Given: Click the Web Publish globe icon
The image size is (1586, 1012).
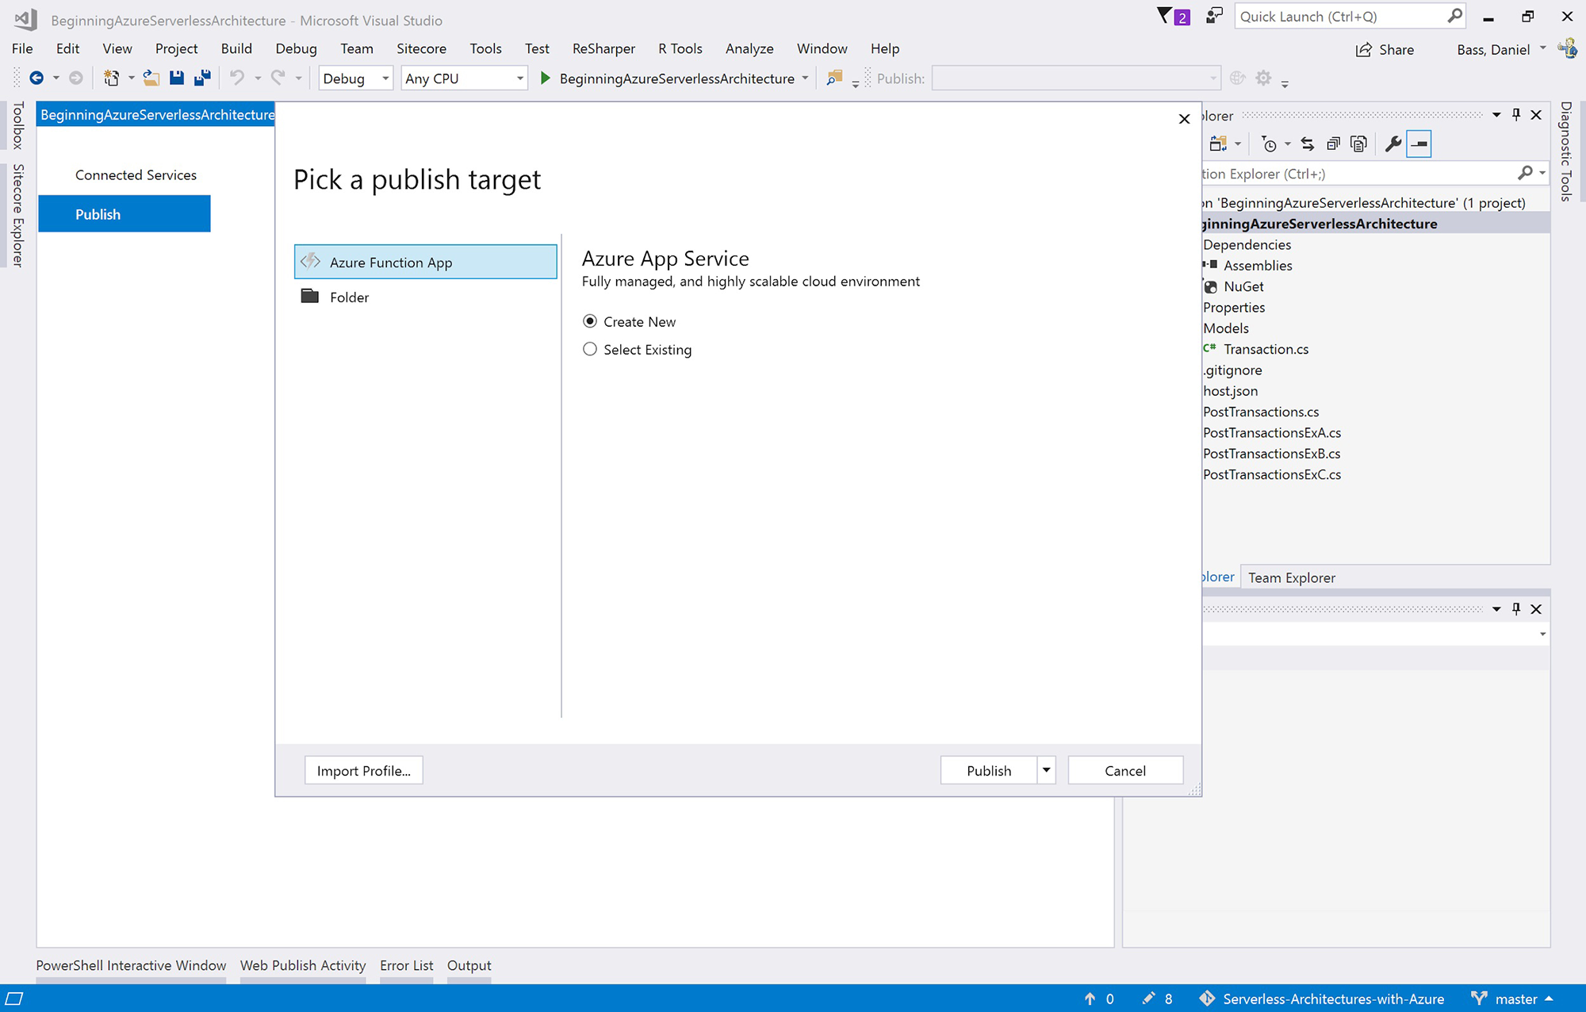Looking at the screenshot, I should (1237, 78).
